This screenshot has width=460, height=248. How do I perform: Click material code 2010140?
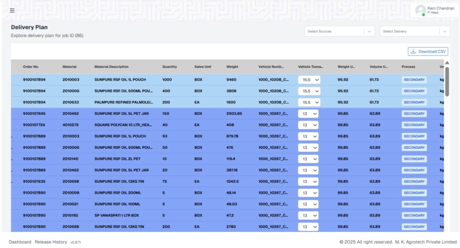click(71, 159)
